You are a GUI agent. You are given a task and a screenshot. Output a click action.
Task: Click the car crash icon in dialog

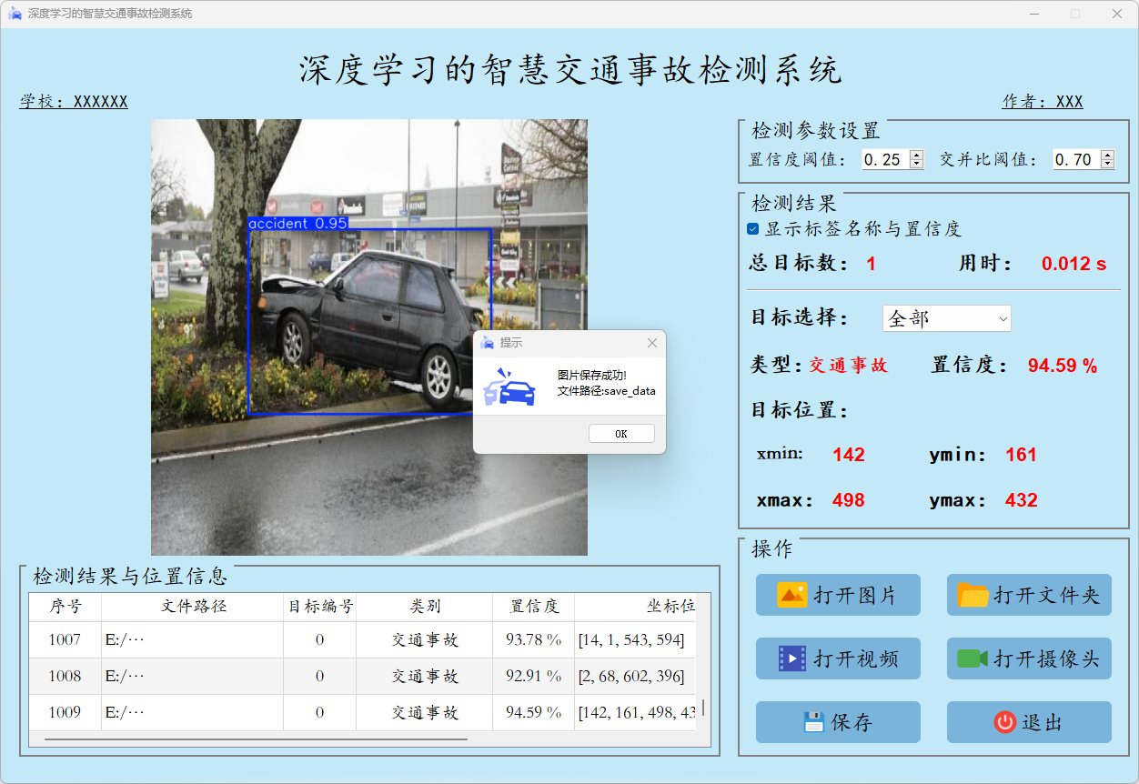coord(509,387)
